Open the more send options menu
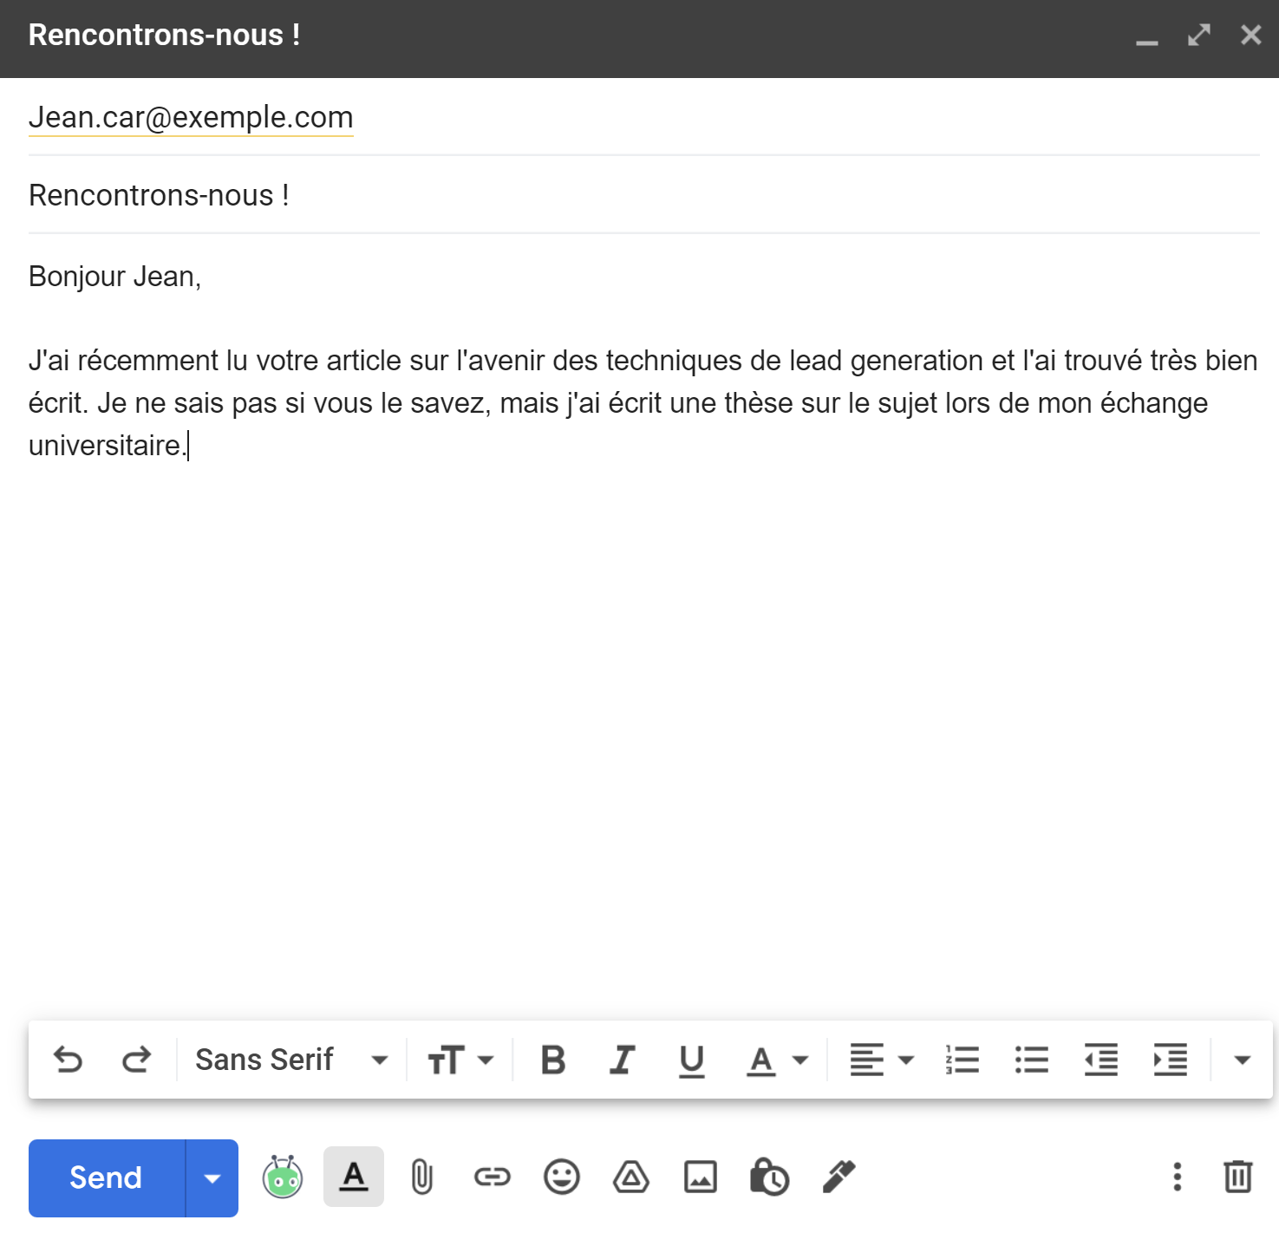Viewport: 1279px width, 1233px height. click(x=211, y=1178)
